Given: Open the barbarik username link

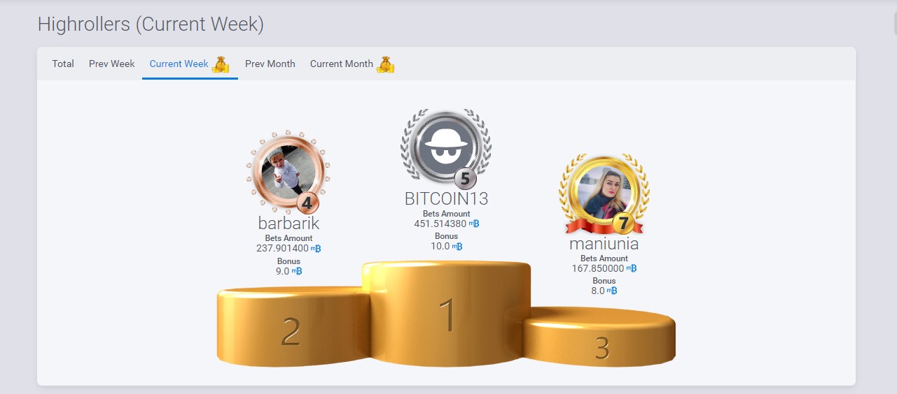Looking at the screenshot, I should coord(288,224).
